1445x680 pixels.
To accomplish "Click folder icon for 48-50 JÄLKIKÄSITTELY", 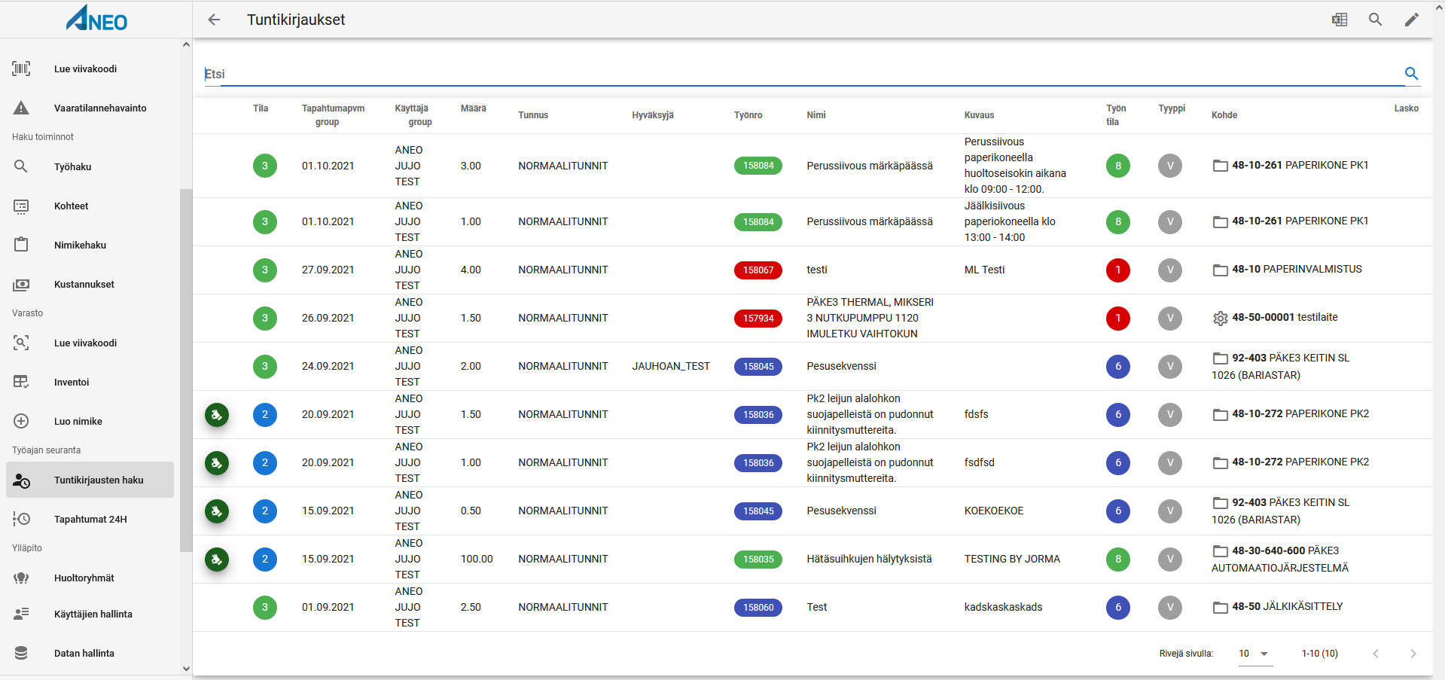I will click(1221, 608).
